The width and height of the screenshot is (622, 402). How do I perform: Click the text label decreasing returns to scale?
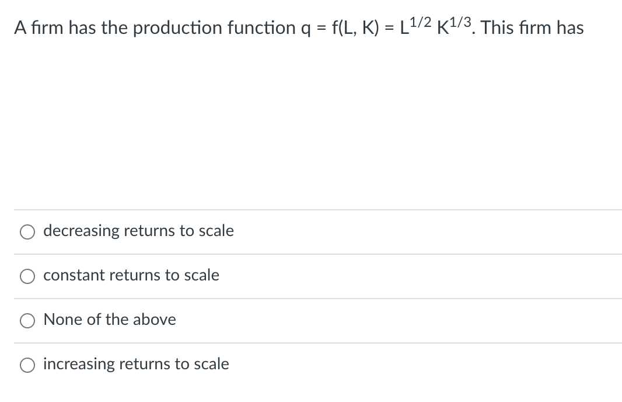(x=139, y=231)
